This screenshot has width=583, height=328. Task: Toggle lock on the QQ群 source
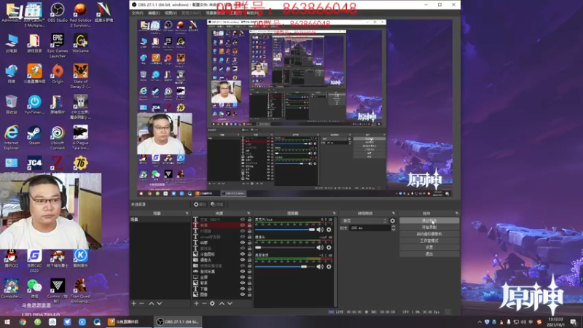tap(249, 243)
